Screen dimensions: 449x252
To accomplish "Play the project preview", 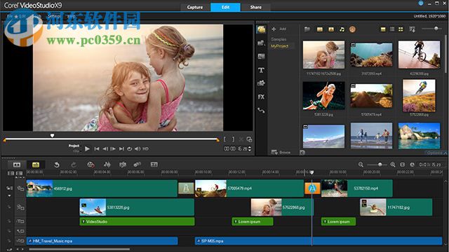I will pyautogui.click(x=87, y=149).
